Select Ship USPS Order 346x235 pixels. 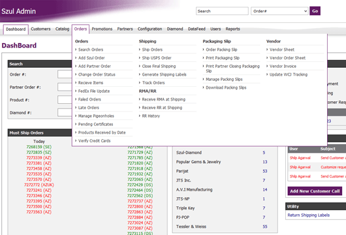157,58
